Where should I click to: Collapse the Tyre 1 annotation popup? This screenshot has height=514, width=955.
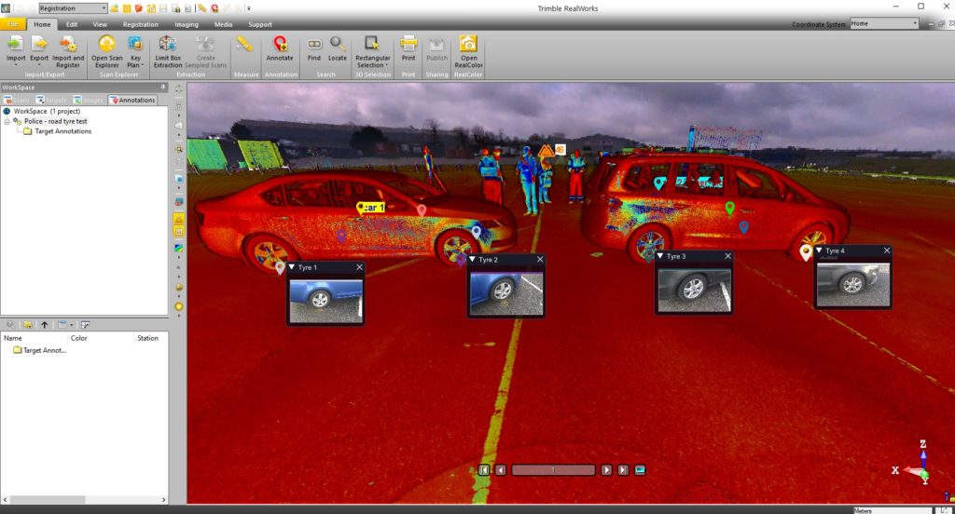292,267
